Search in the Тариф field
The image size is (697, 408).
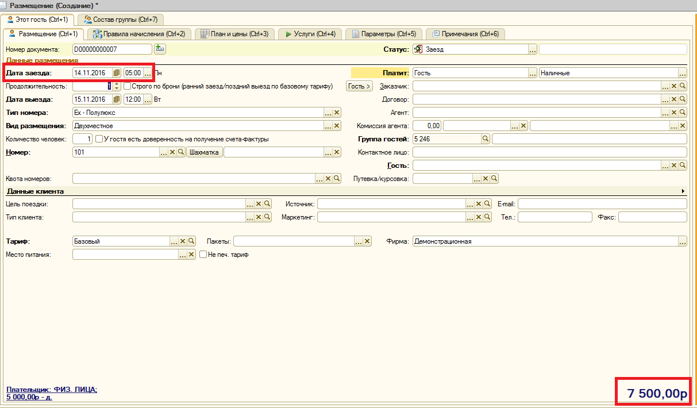coord(191,241)
